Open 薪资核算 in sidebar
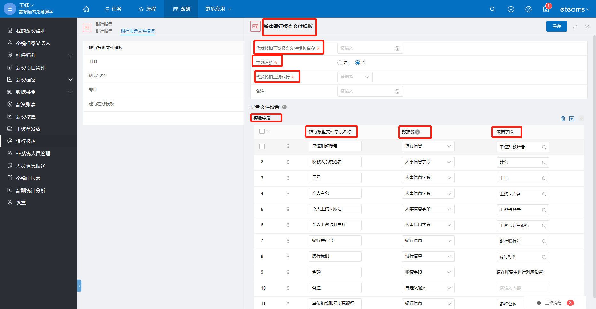596x309 pixels. [26, 117]
